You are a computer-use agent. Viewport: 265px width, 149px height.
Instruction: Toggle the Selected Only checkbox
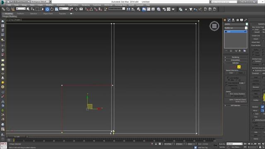point(233,96)
